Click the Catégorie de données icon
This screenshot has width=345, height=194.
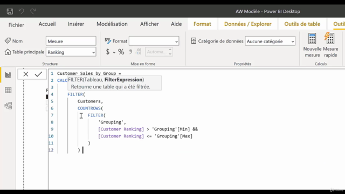(x=194, y=41)
